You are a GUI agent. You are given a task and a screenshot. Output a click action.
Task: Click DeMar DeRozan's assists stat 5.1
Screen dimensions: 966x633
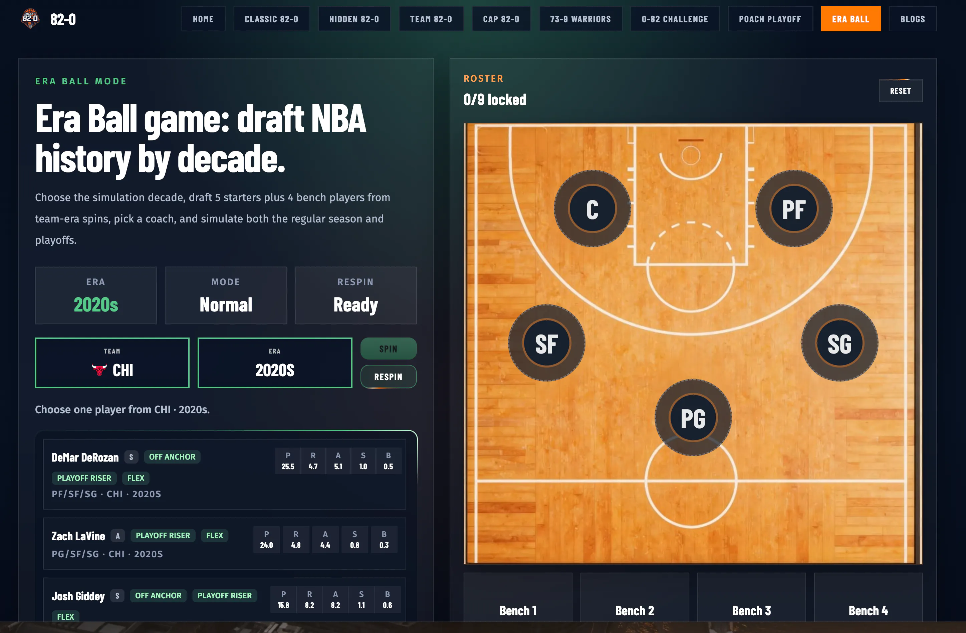tap(338, 461)
